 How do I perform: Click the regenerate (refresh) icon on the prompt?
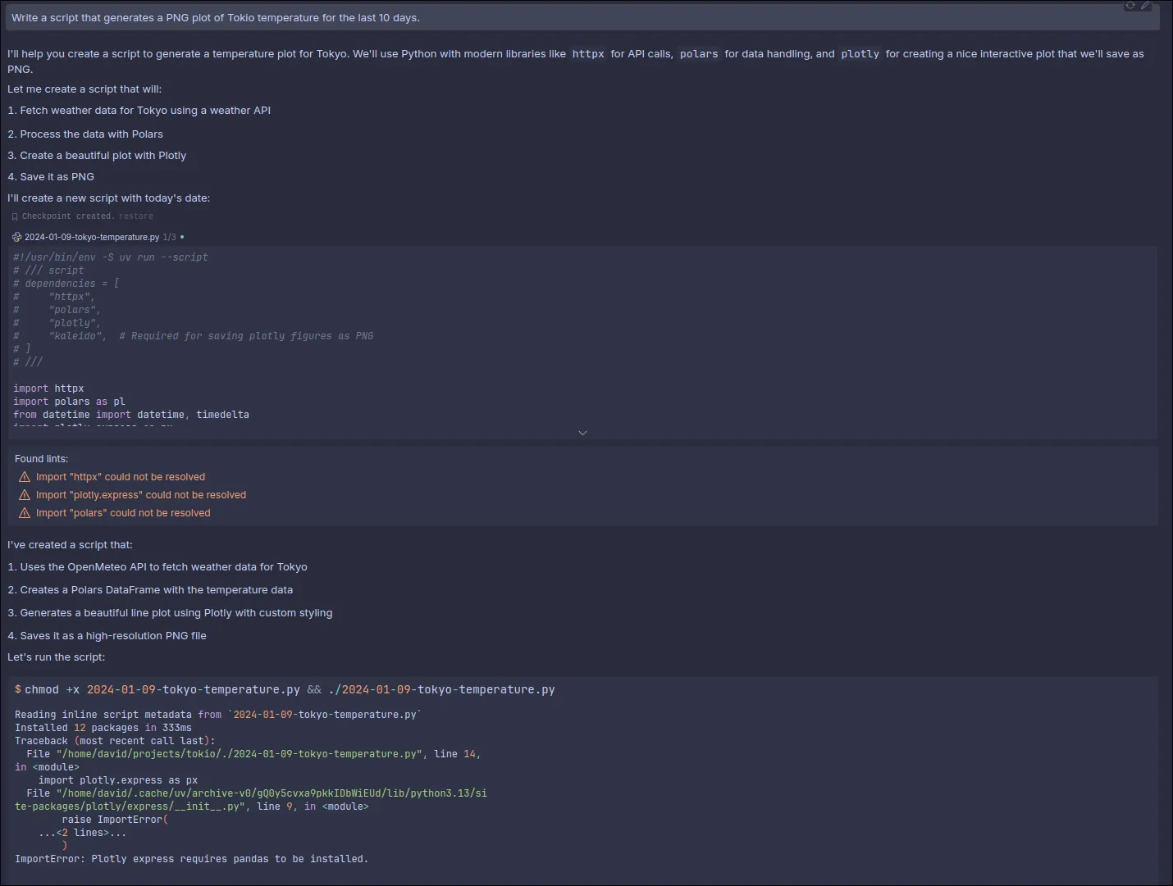[x=1130, y=5]
